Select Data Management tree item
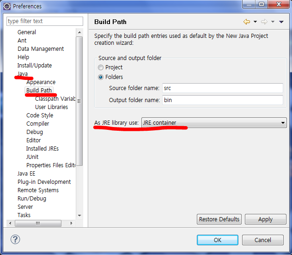Screen dimensions: 292x255 (x=41, y=49)
